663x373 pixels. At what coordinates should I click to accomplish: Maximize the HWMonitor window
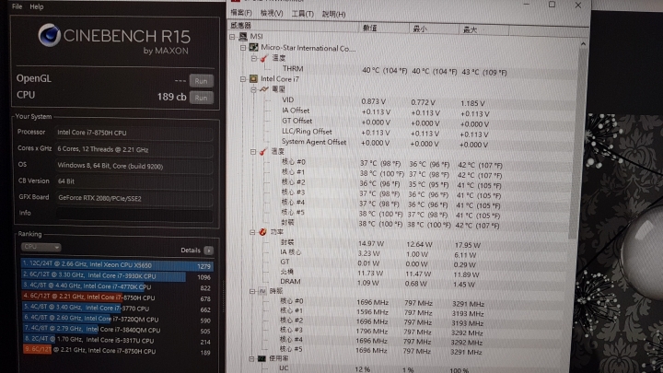tap(552, 5)
